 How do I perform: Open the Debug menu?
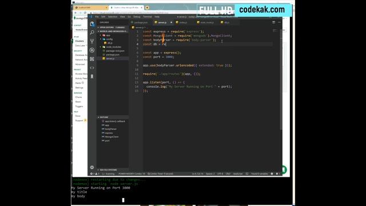click(137, 17)
